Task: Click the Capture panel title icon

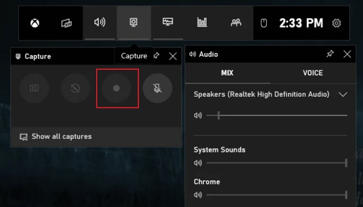Action: coord(18,56)
